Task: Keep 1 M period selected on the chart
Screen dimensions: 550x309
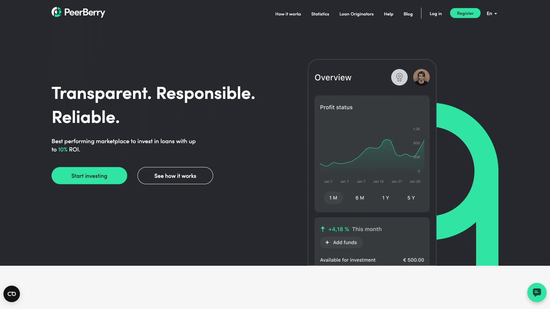Action: point(333,198)
